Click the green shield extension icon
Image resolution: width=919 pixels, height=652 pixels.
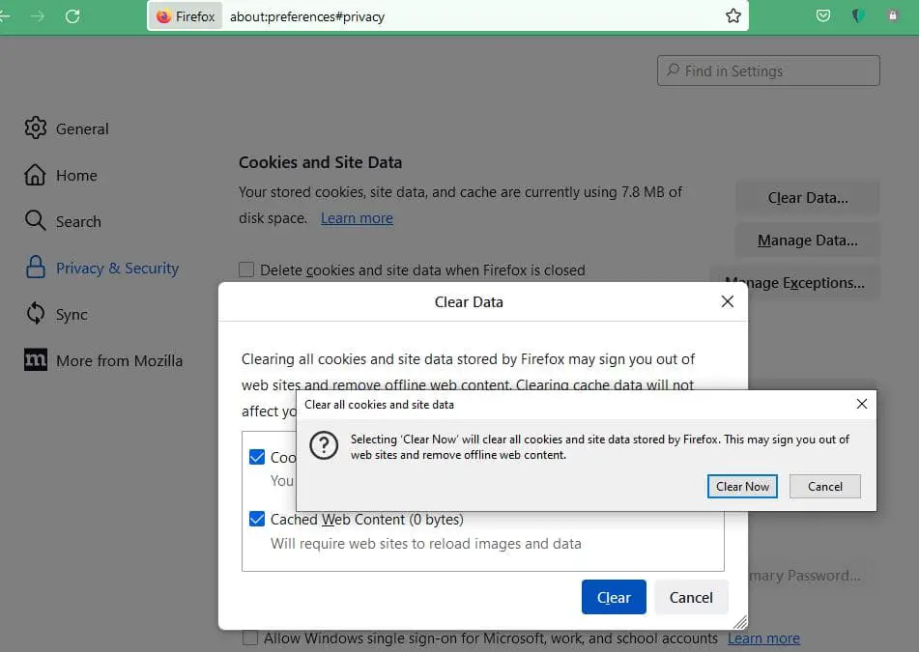(x=858, y=16)
